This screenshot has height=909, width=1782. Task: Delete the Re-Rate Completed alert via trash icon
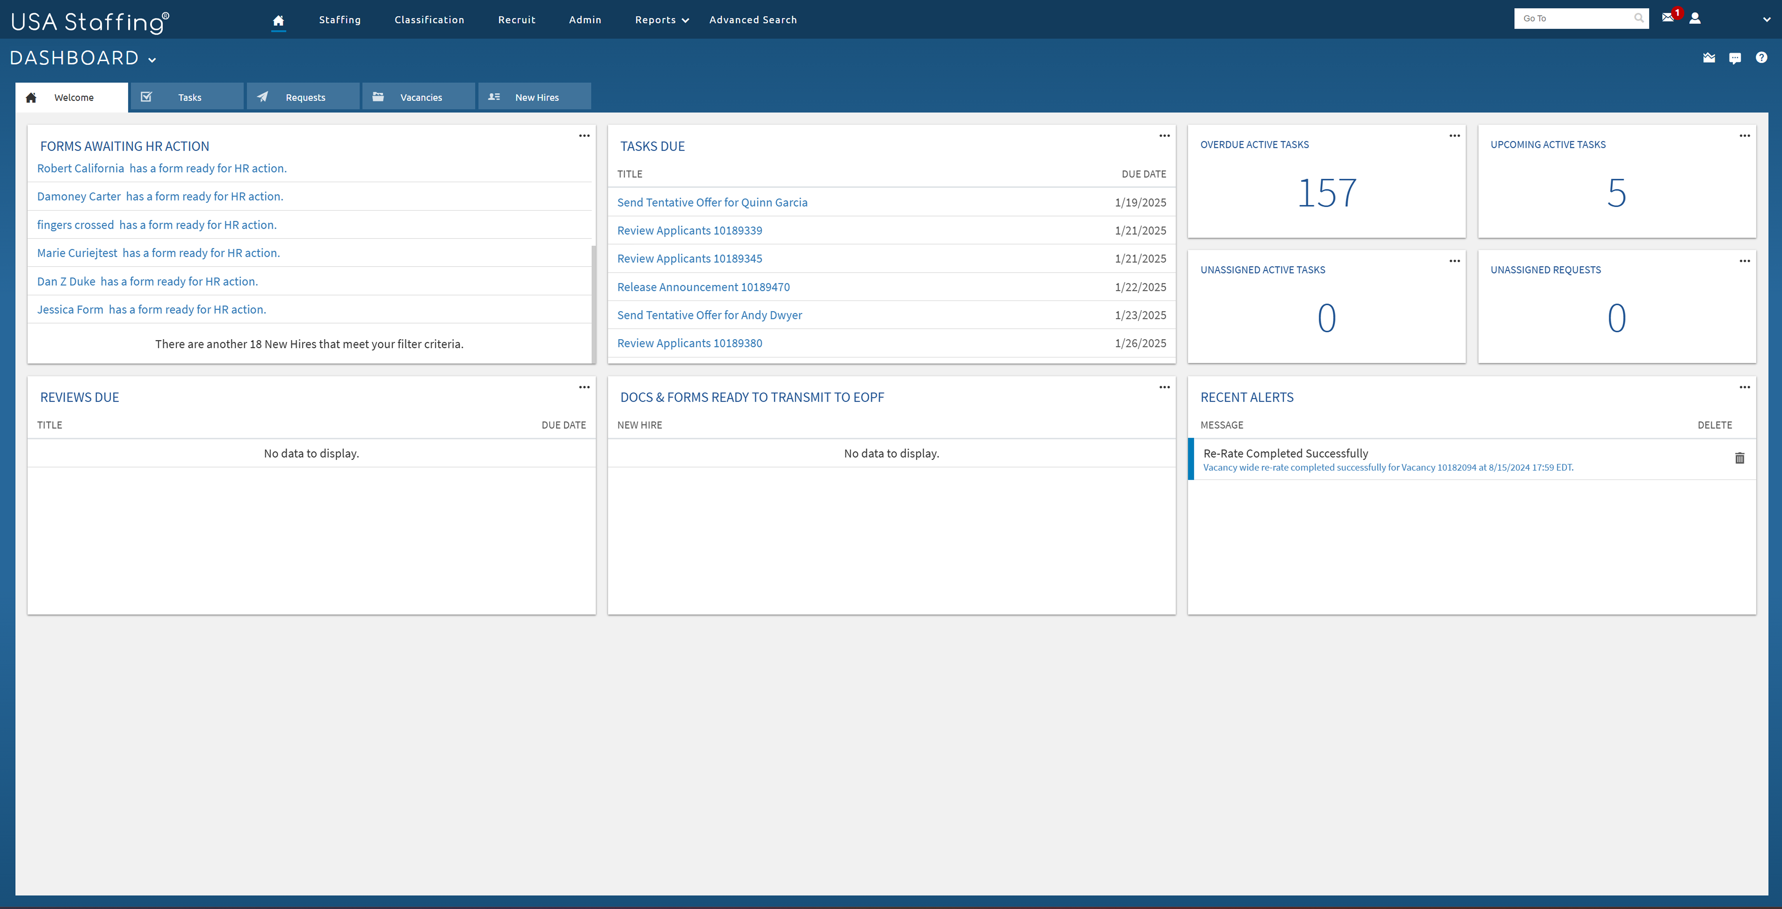click(x=1740, y=458)
